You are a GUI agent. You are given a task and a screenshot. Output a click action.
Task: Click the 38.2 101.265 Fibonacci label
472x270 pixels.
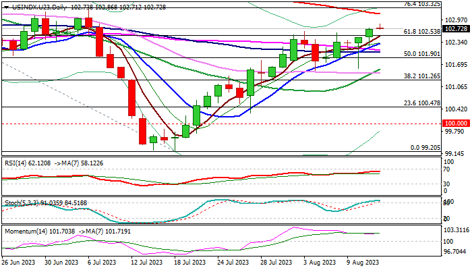[x=421, y=76]
